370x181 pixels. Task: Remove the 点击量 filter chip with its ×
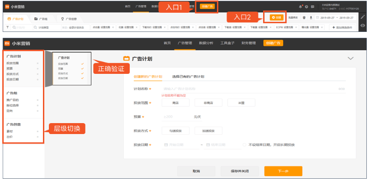pos(113,27)
